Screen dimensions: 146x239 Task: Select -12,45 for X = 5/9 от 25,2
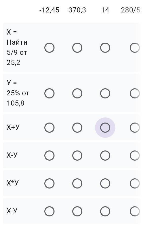49,48
